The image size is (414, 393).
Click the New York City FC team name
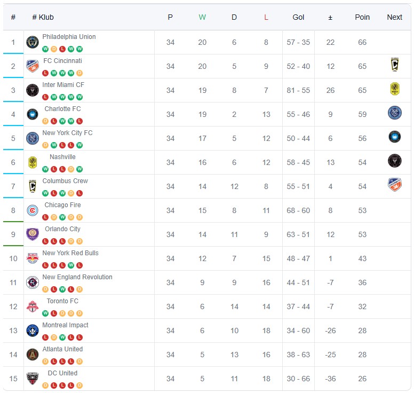[67, 133]
